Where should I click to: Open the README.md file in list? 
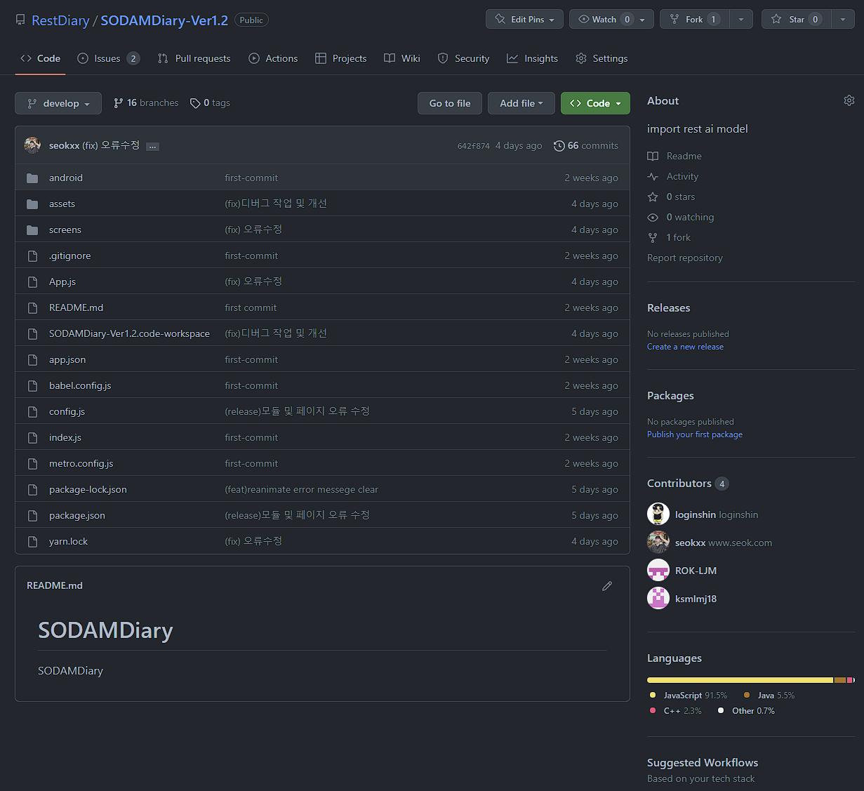pyautogui.click(x=76, y=307)
